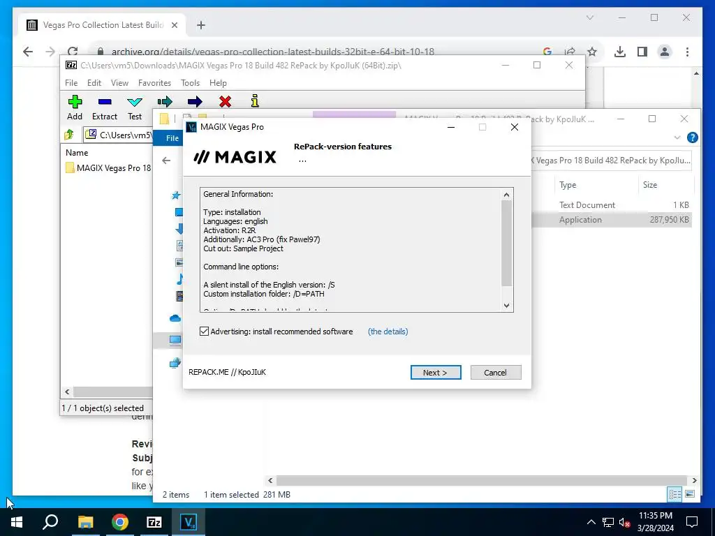Open Chrome three-dot menu
The height and width of the screenshot is (536, 715).
click(x=687, y=52)
